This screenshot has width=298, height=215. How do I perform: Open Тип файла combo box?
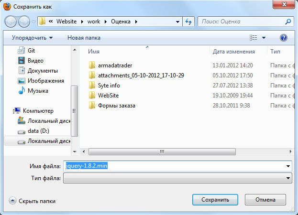[x=177, y=178]
